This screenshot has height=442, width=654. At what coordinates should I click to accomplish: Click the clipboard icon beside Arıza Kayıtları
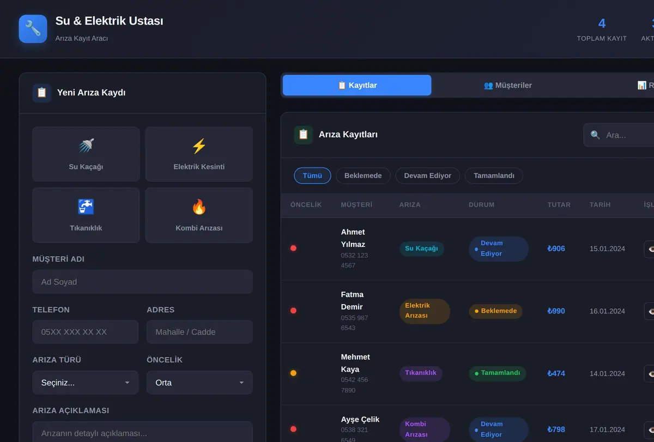pyautogui.click(x=304, y=135)
